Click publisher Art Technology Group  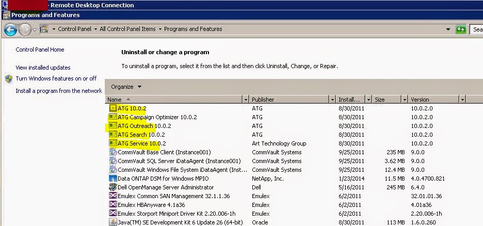(x=279, y=143)
